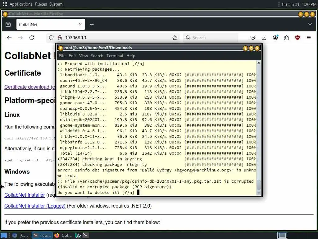Open the terminal Terminal menu
318x239 pixels.
(x=115, y=56)
